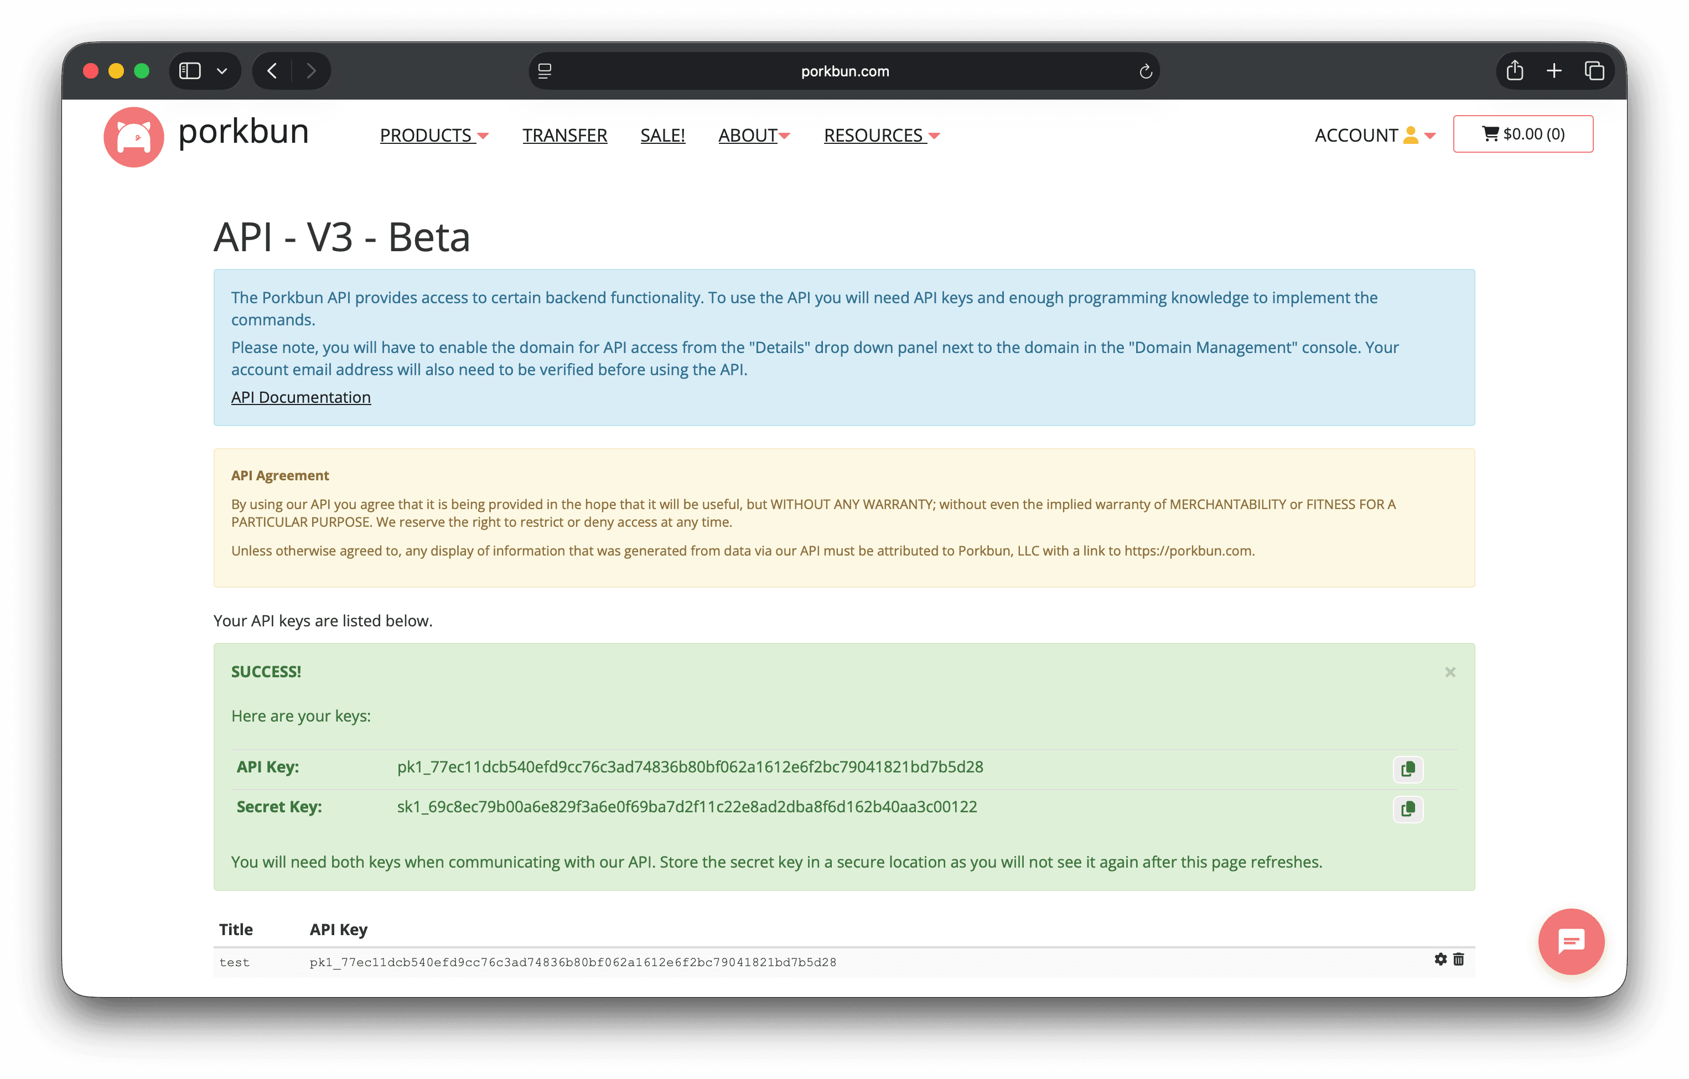Open settings gear for test key
The height and width of the screenshot is (1079, 1689).
click(x=1440, y=959)
